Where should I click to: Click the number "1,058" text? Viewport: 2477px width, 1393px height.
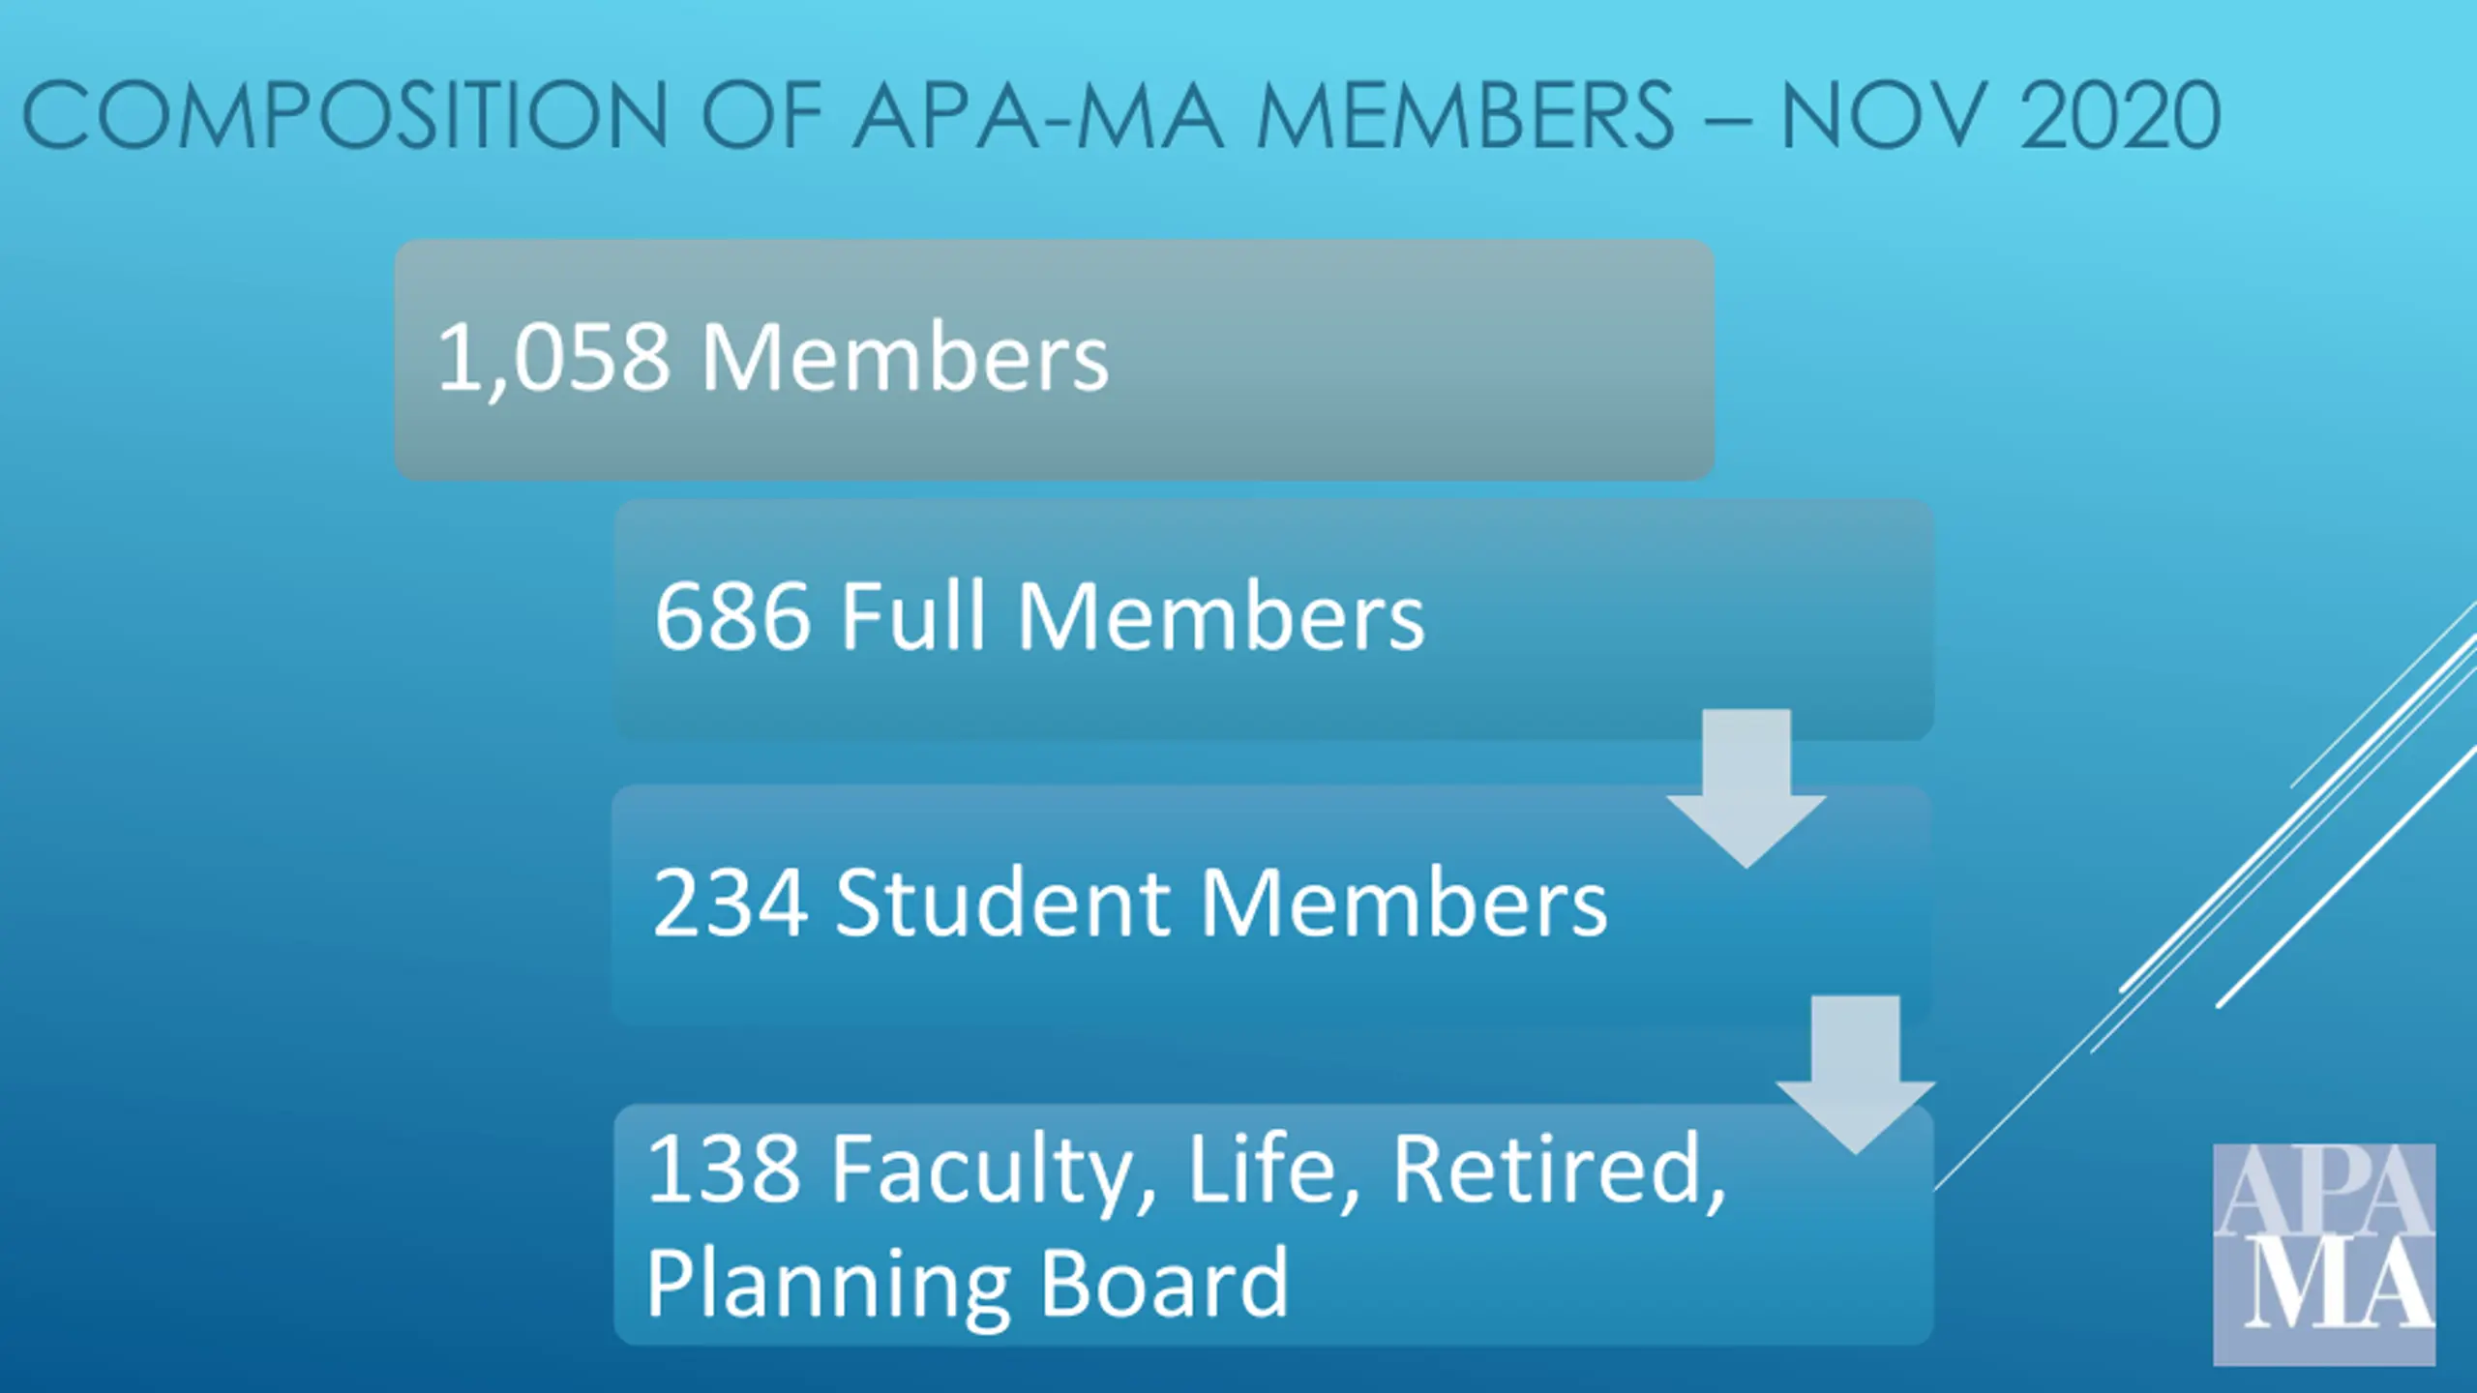553,359
